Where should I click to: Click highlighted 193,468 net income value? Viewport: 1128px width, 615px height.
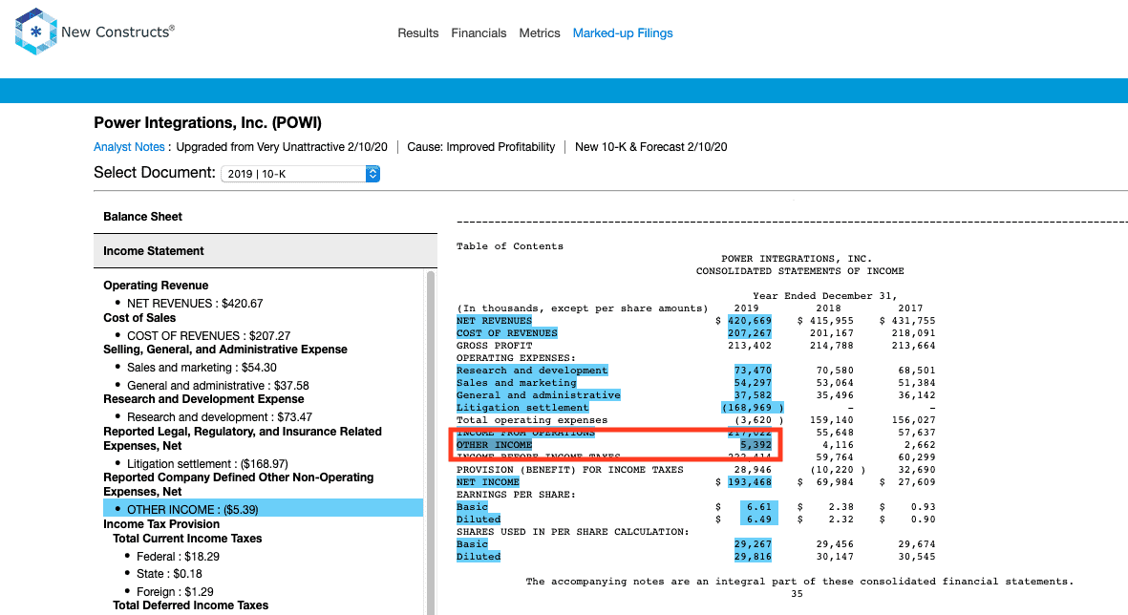(750, 482)
